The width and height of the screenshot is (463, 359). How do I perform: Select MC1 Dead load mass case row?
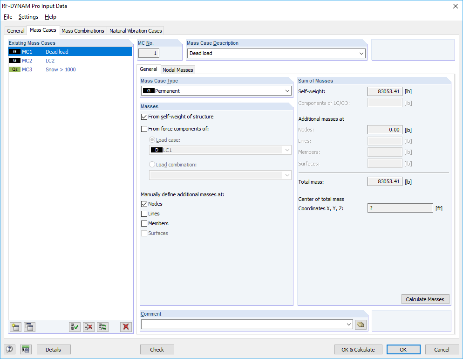click(x=70, y=52)
